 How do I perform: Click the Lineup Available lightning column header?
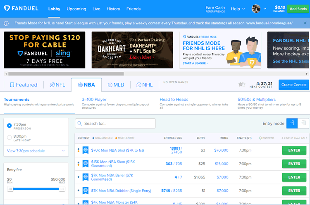click(x=294, y=138)
